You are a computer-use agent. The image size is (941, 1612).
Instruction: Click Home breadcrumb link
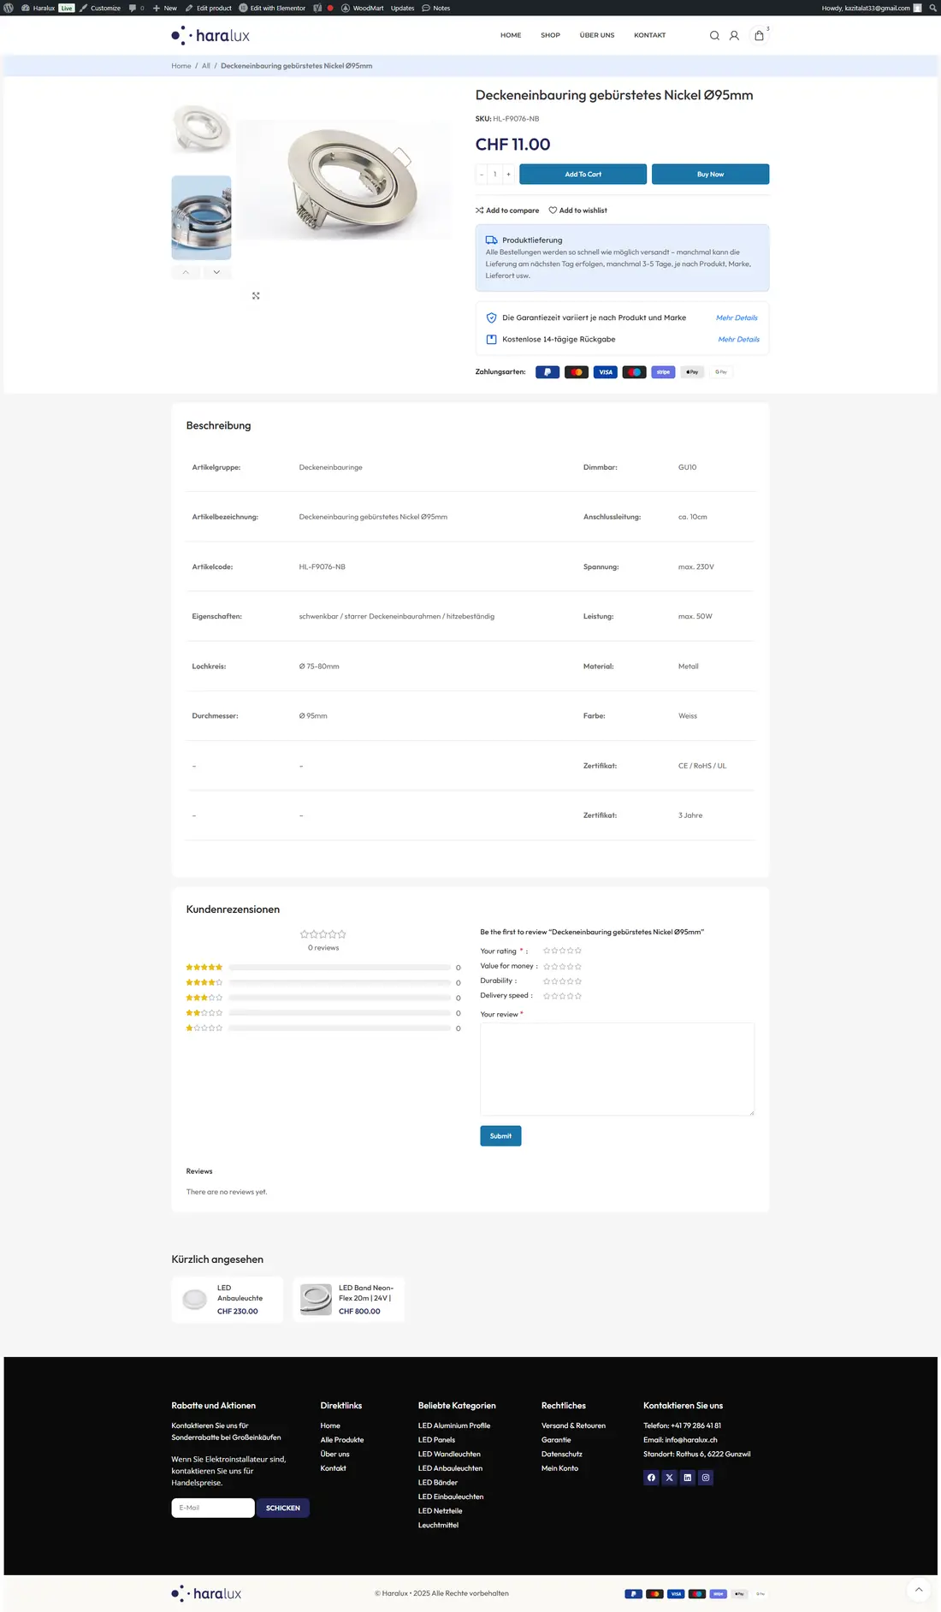[181, 66]
